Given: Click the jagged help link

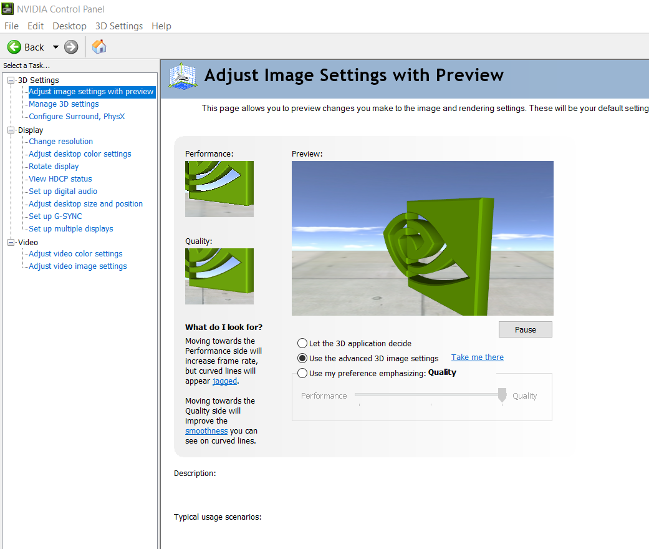Looking at the screenshot, I should [x=224, y=381].
